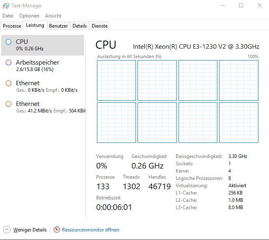Click the purple Arbeitsspeicher circle icon
The width and height of the screenshot is (269, 240).
click(9, 63)
